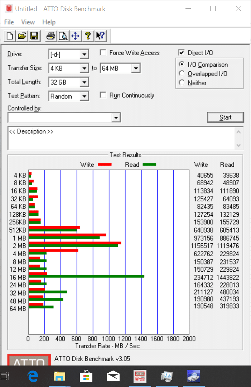Open the View menu
The image size is (251, 387).
28,22
